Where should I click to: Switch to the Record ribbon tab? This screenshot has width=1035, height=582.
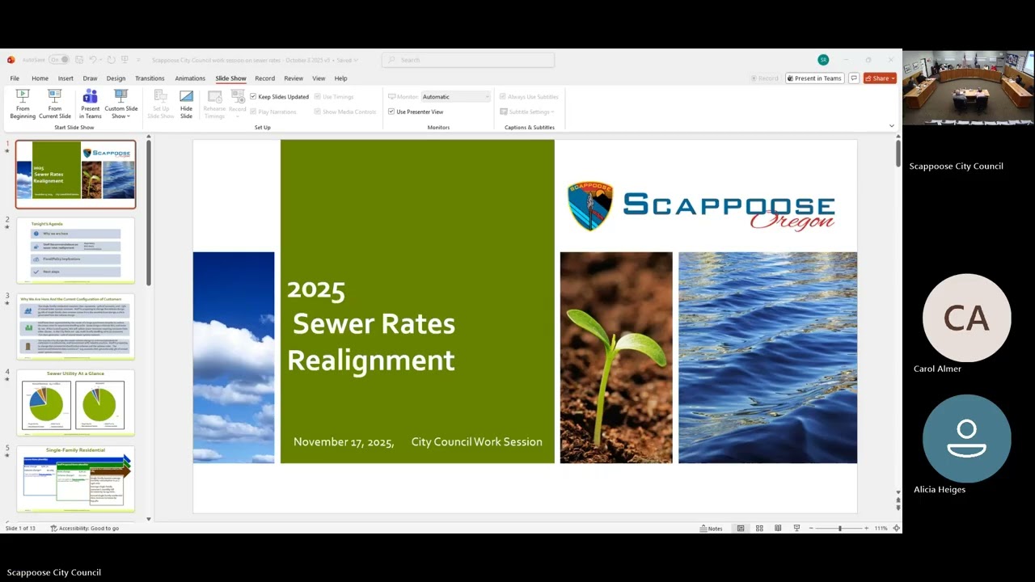(x=264, y=78)
